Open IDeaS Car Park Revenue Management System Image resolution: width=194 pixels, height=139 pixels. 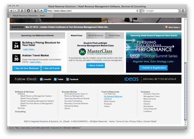(37, 105)
